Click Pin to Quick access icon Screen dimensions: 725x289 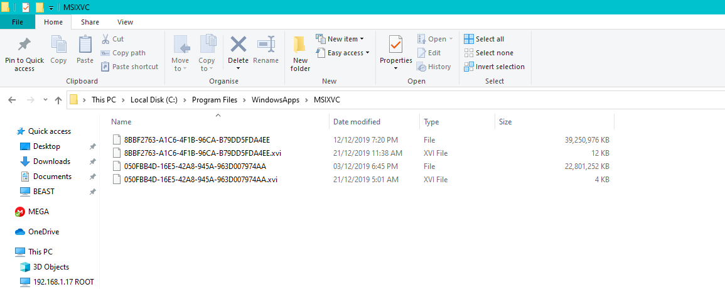(24, 45)
